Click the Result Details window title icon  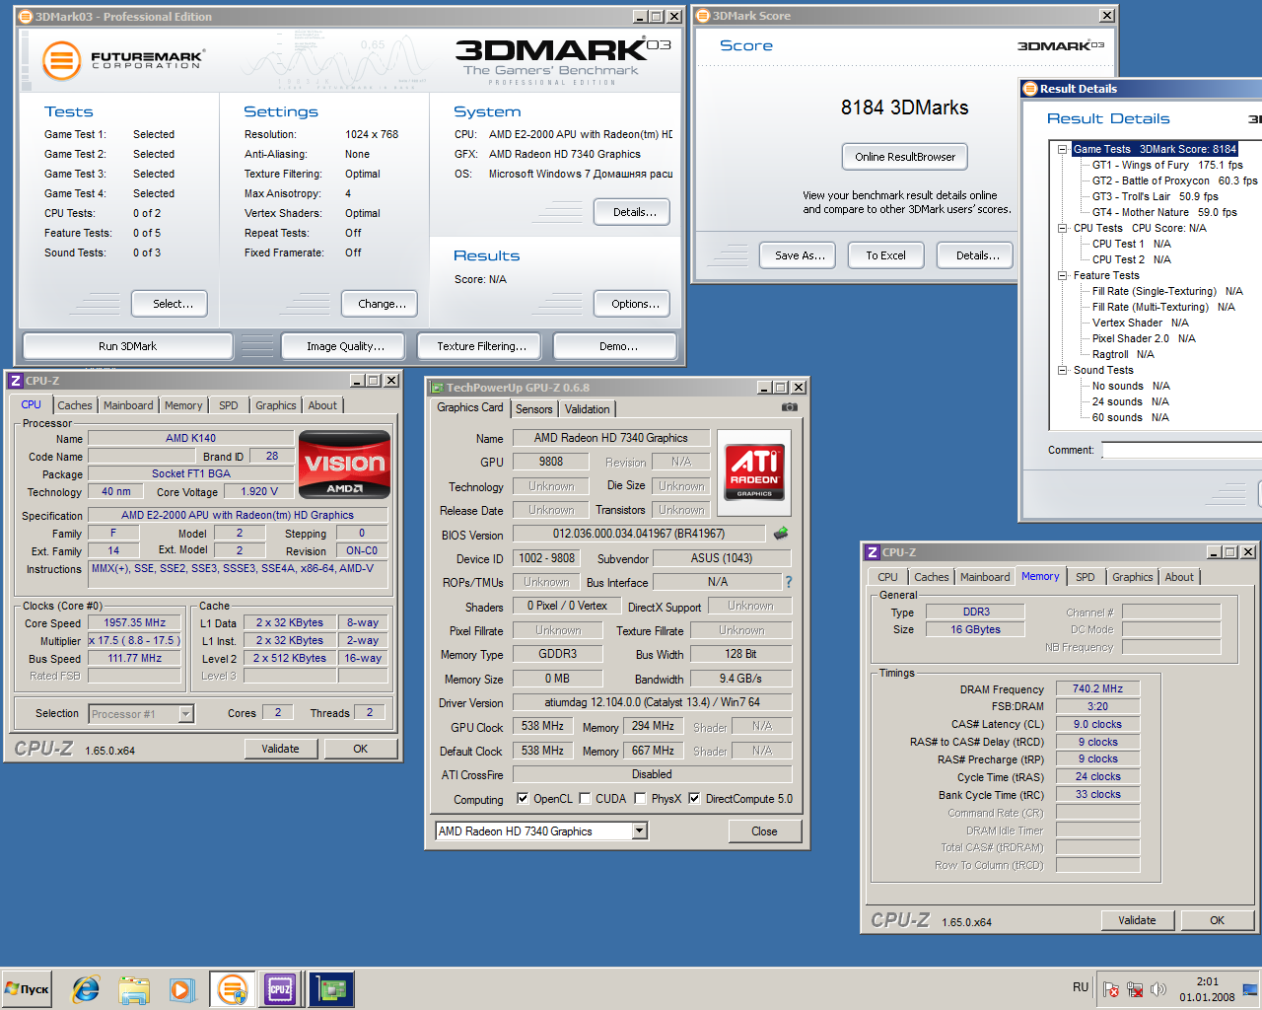pos(1030,89)
